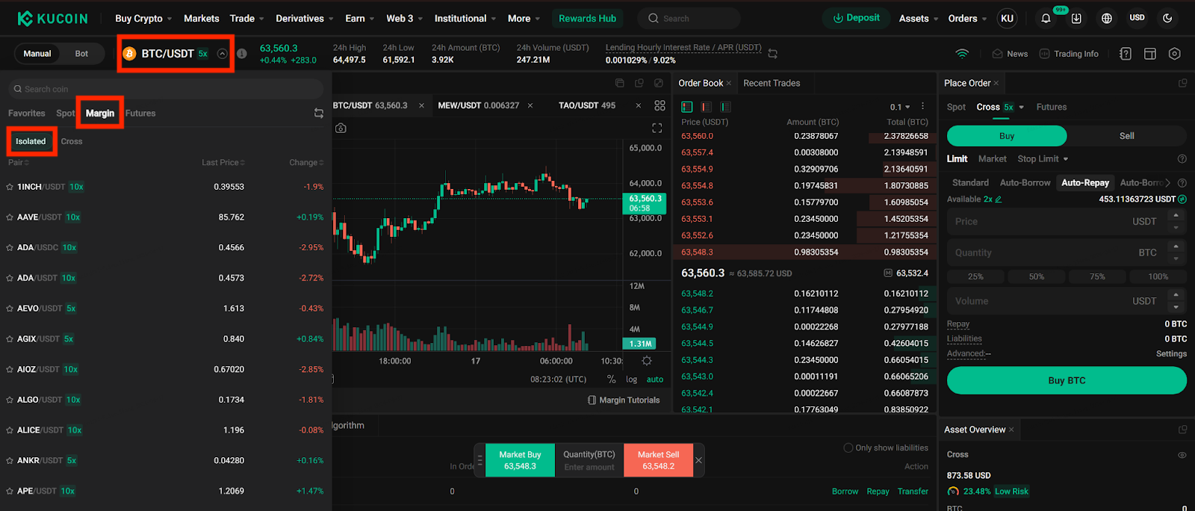Click the network status wifi icon
This screenshot has width=1195, height=511.
pyautogui.click(x=962, y=54)
